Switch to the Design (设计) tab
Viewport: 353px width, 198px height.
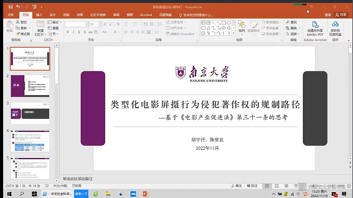click(53, 15)
